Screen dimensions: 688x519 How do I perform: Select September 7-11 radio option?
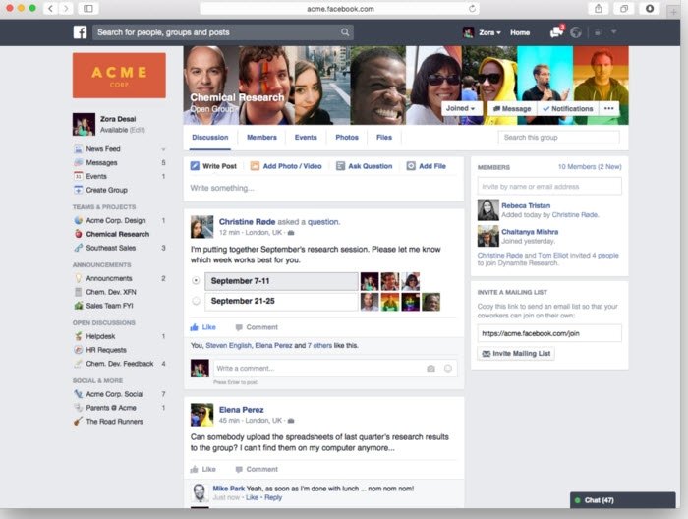click(196, 280)
